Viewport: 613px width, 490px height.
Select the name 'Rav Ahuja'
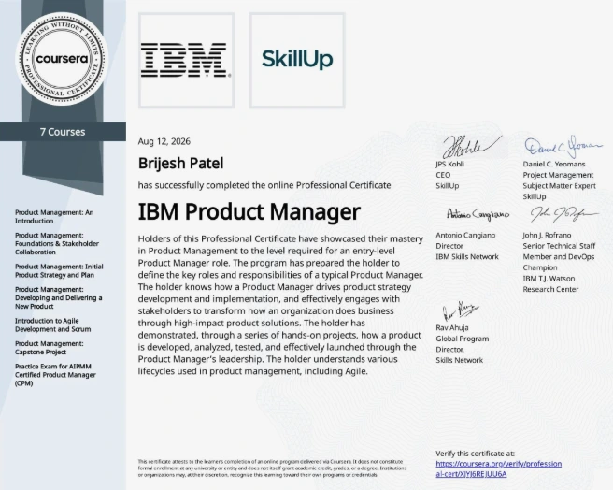point(452,327)
